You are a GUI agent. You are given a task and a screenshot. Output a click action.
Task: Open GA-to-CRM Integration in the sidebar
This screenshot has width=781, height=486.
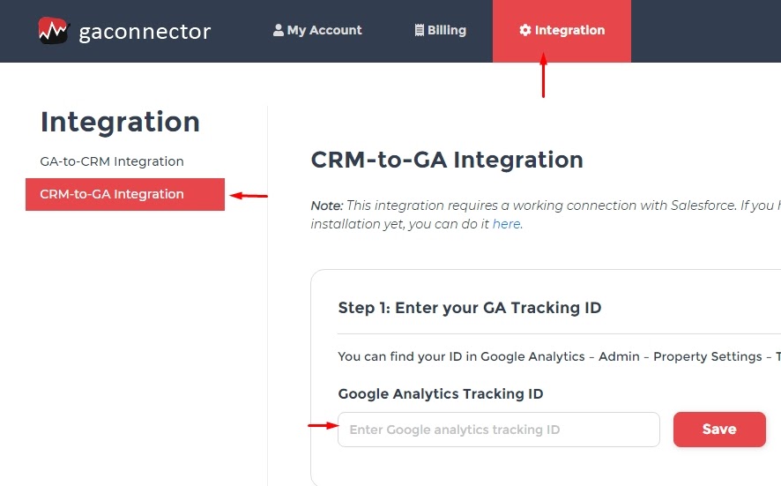click(x=112, y=161)
